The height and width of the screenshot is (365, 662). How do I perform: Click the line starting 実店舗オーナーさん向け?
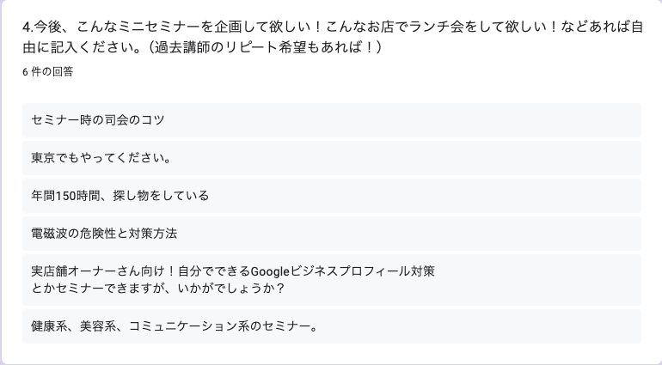233,271
